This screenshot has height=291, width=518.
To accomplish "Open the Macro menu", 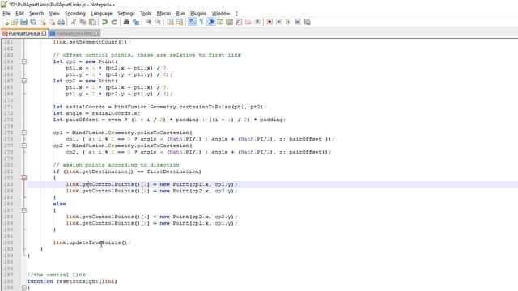I will 163,14.
